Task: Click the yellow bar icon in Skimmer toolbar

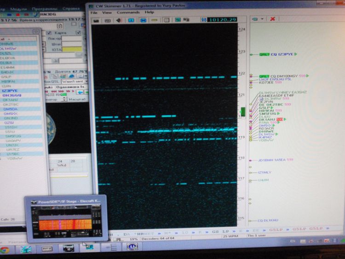Action: click(155, 20)
